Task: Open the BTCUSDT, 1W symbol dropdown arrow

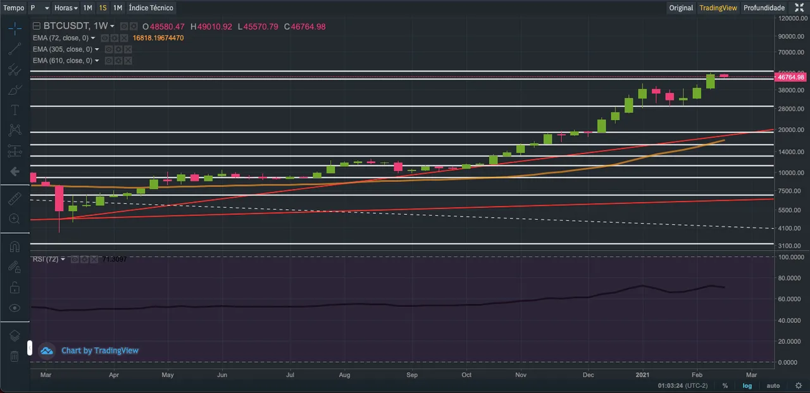Action: coord(112,26)
